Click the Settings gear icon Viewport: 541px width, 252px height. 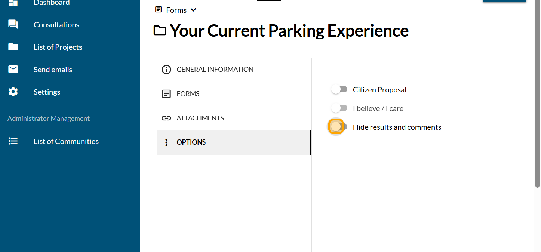click(13, 92)
